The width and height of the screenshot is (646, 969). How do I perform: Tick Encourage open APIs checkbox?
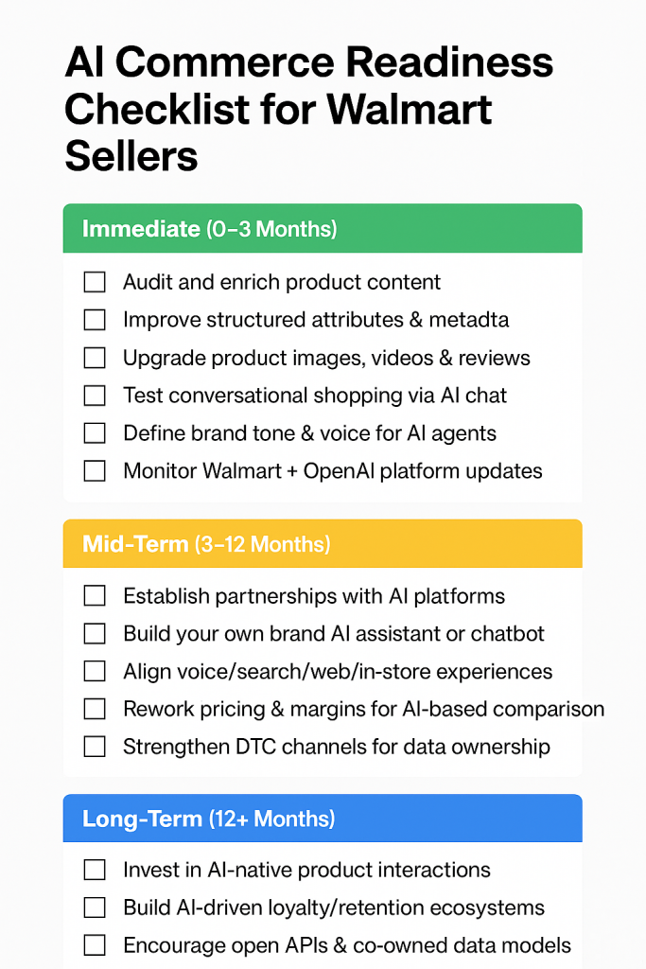pyautogui.click(x=95, y=945)
